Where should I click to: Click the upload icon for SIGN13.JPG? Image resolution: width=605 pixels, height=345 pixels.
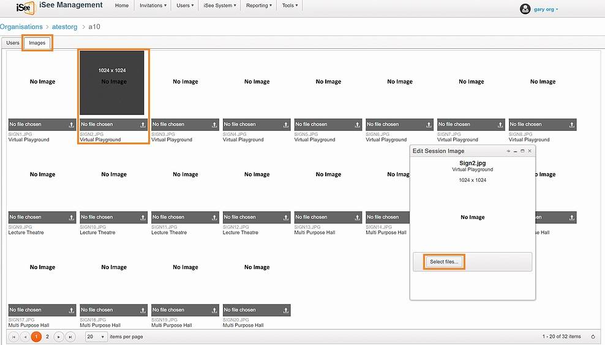[357, 218]
